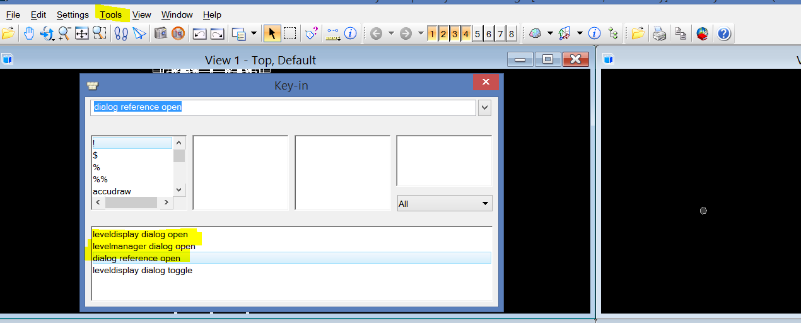Click the grey Forward arrow button
Viewport: 801px width, 323px height.
click(406, 33)
